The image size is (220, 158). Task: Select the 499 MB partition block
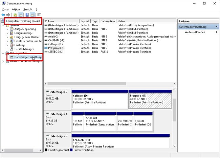point(125,121)
